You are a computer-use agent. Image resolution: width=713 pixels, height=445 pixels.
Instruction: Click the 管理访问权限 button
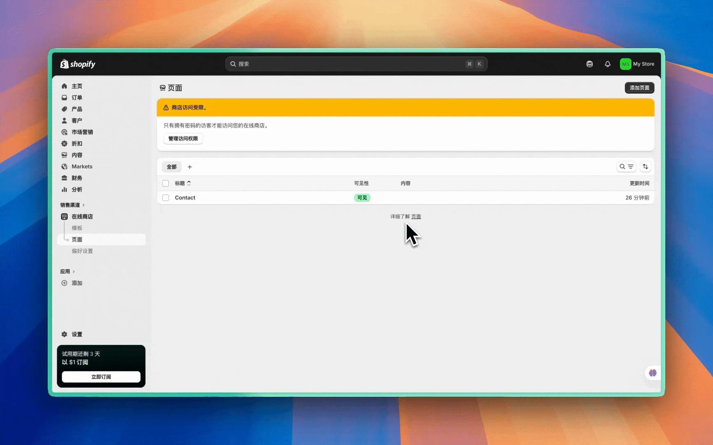coord(183,138)
